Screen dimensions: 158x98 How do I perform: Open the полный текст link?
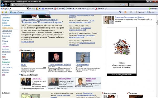(x=28, y=42)
